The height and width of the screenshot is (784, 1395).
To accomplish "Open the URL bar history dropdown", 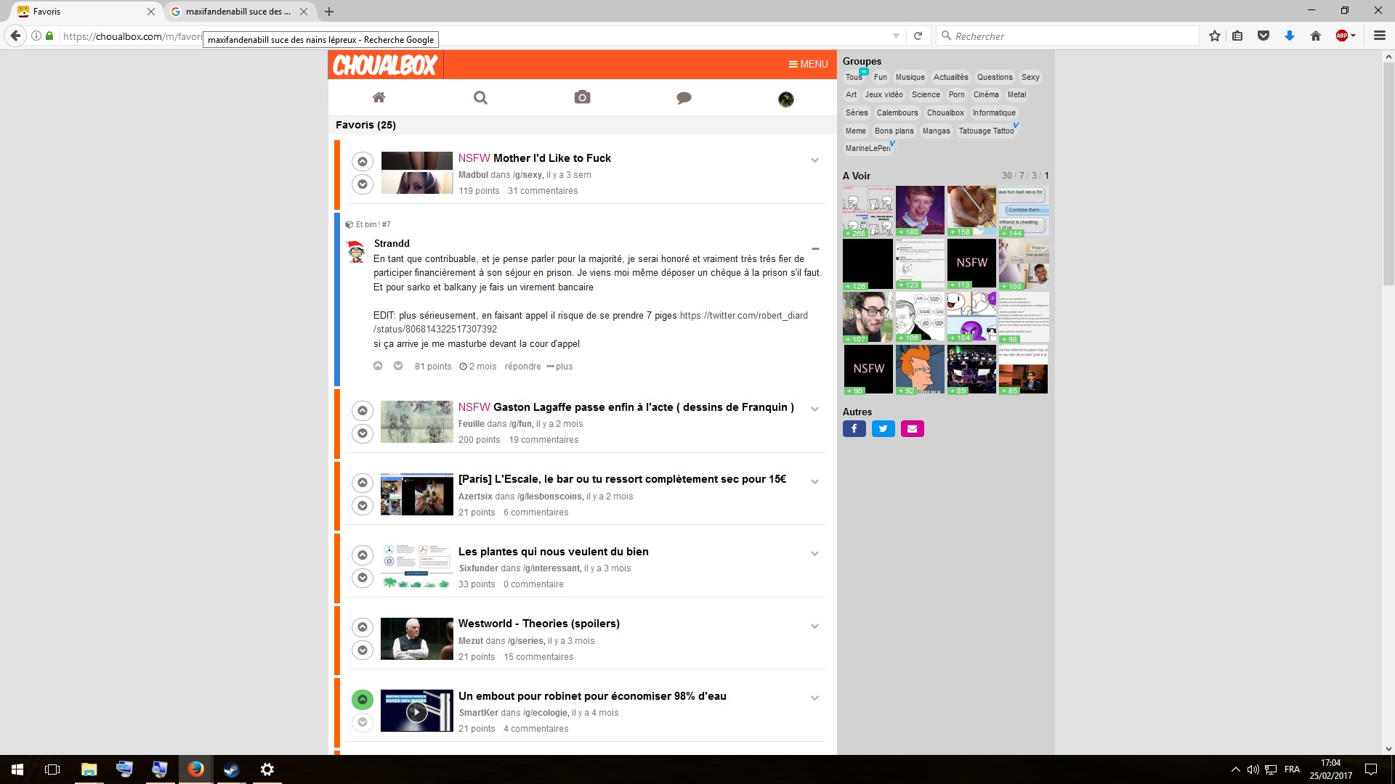I will pos(896,36).
